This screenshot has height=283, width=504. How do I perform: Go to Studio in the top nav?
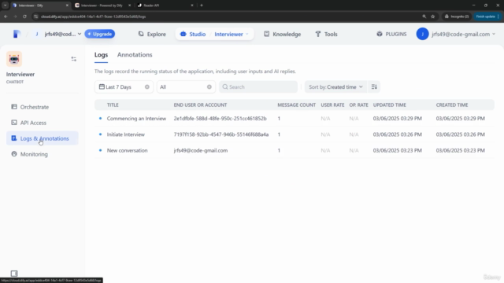click(193, 34)
